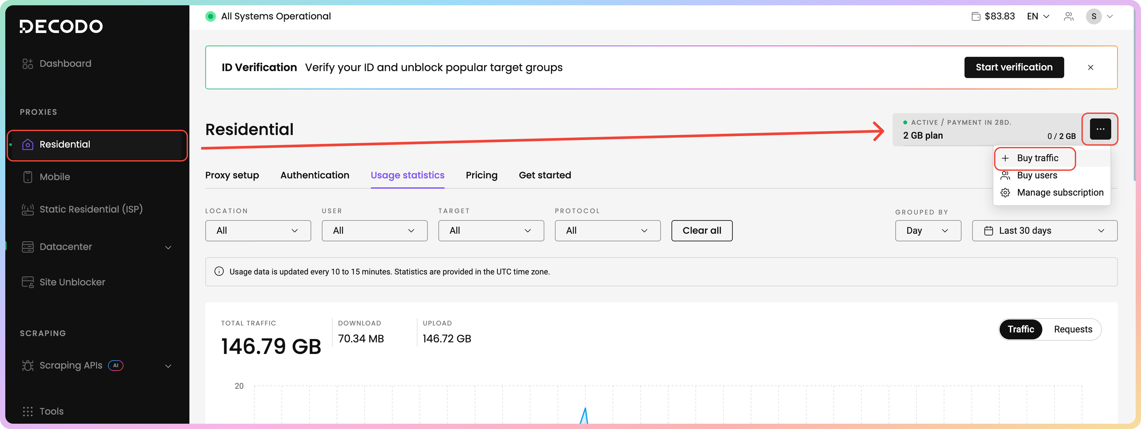This screenshot has height=429, width=1141.
Task: Expand the Datacenter sidebar section
Action: (168, 247)
